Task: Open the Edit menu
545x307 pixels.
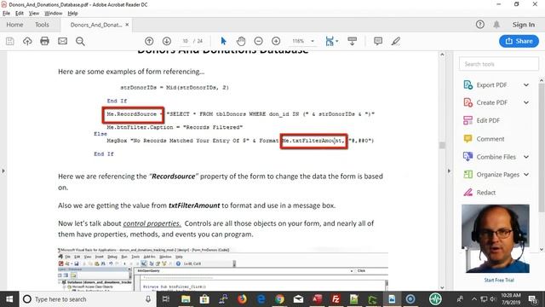Action: [x=20, y=14]
